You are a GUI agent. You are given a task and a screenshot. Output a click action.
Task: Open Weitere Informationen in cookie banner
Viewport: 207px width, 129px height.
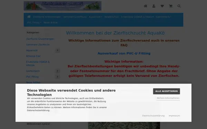[168, 98]
